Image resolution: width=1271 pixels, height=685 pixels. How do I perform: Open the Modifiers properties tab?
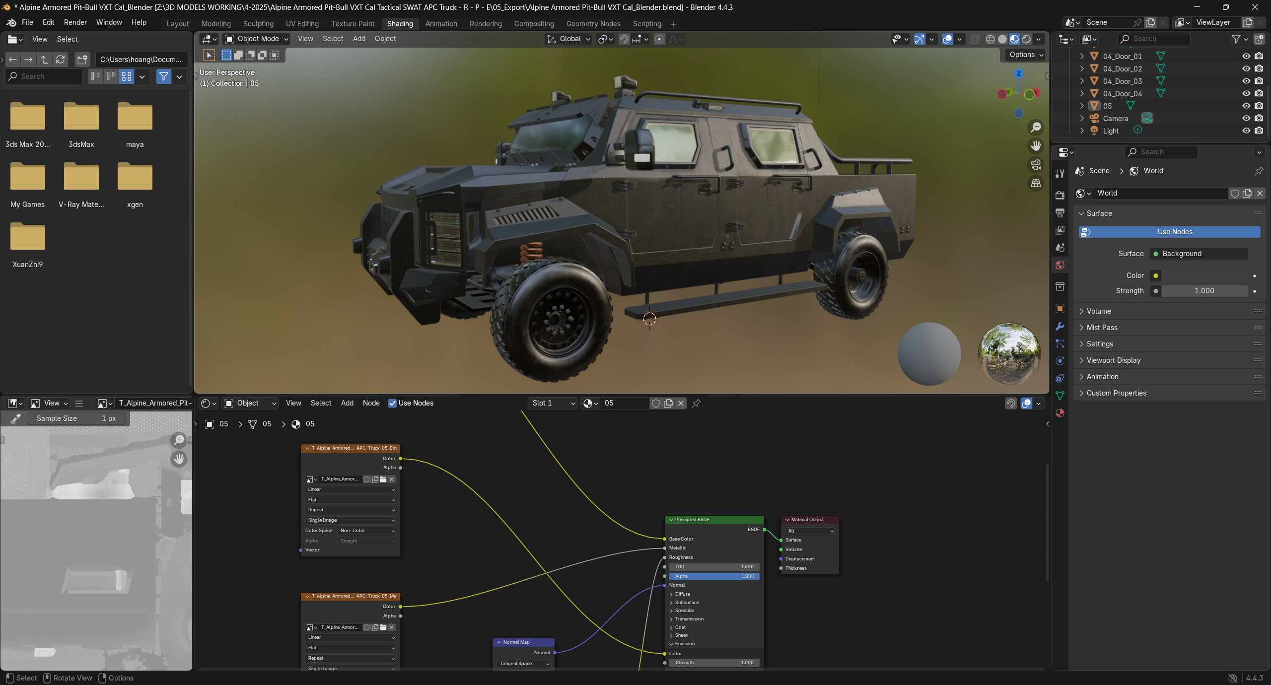(1060, 326)
